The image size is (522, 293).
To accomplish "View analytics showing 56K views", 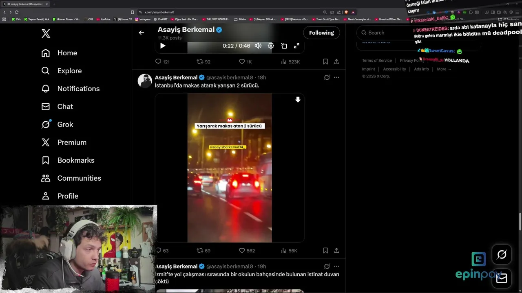I will tap(289, 251).
